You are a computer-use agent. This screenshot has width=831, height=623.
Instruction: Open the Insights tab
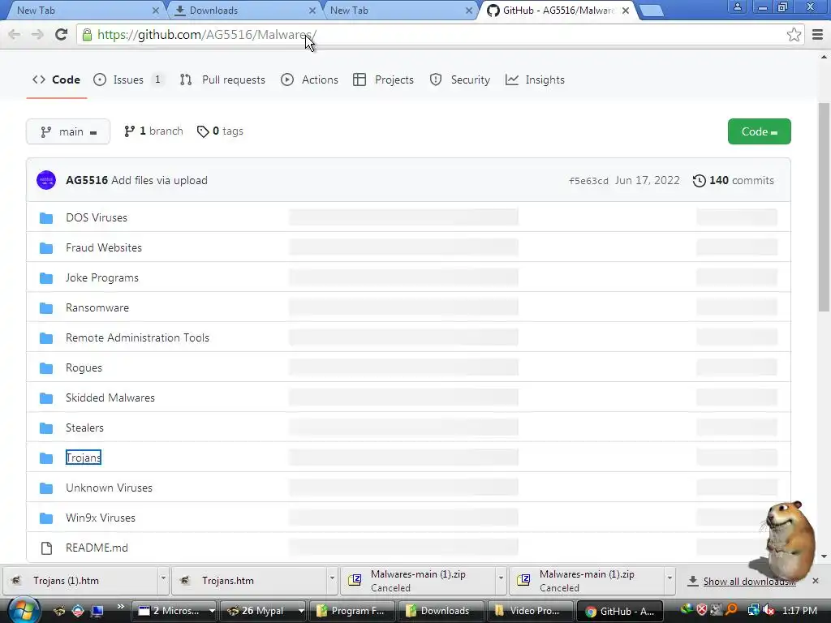tap(535, 79)
